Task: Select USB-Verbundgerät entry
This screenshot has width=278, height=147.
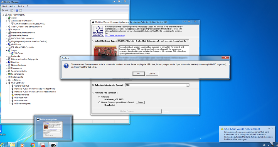Action: (22, 104)
